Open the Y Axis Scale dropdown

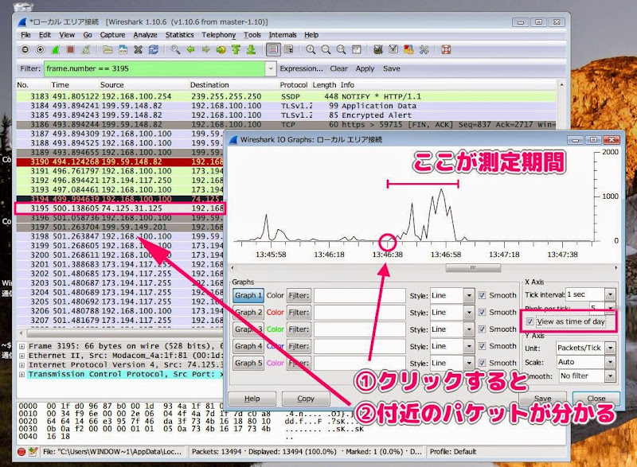(x=610, y=362)
